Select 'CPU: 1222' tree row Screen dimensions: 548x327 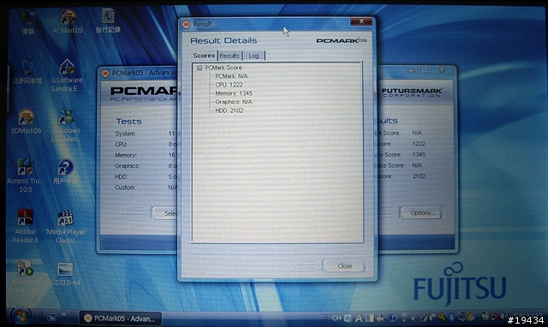point(229,85)
